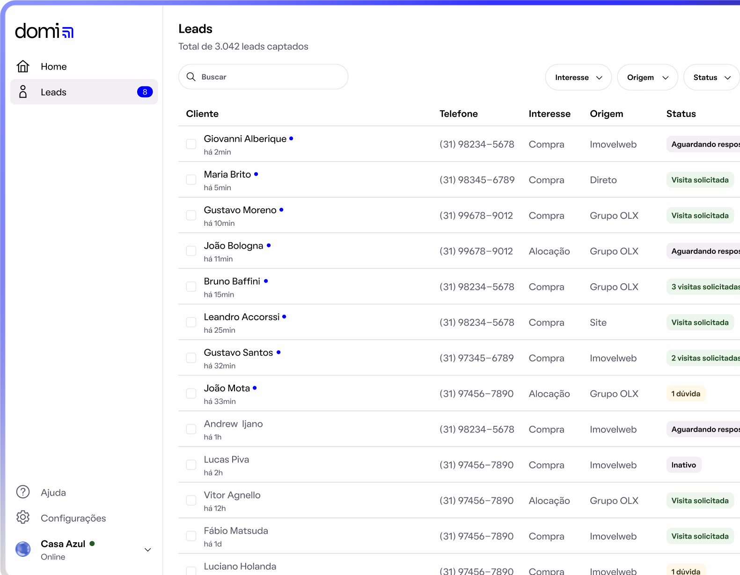Click Direto origin in Maria Brito's row

(x=603, y=180)
